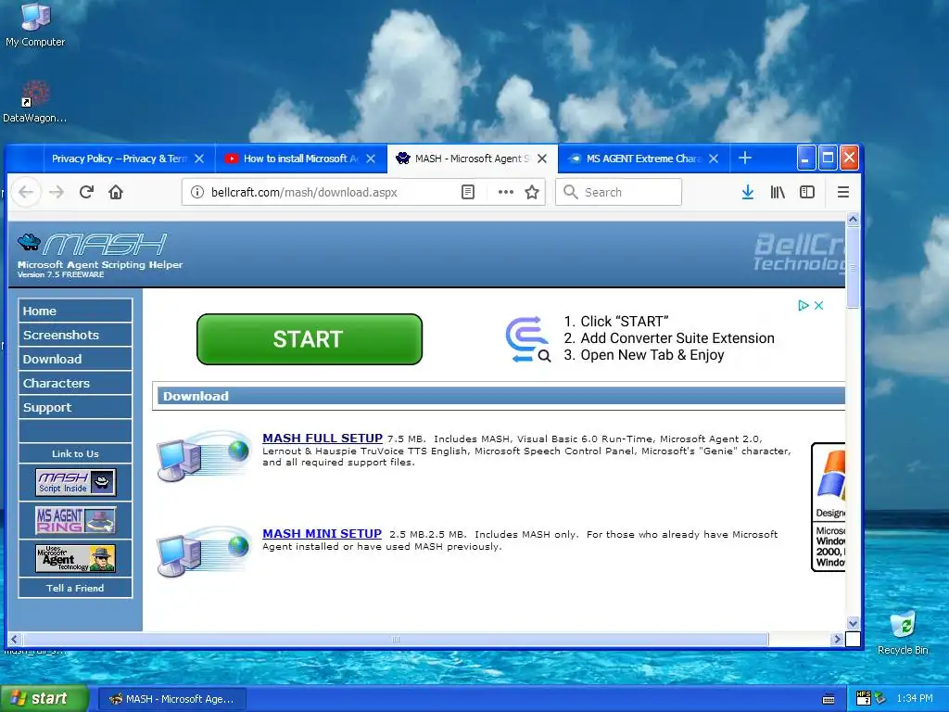The height and width of the screenshot is (712, 949).
Task: Click the keyboard icon in taskbar tray
Action: coord(829,699)
